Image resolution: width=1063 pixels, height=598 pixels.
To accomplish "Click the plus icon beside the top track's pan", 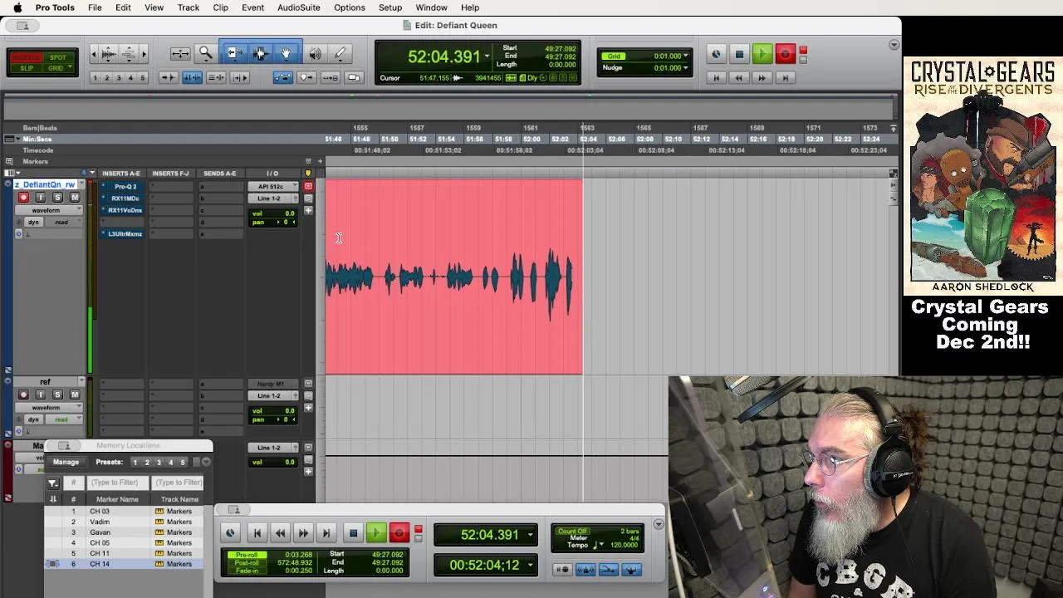I will tap(308, 210).
